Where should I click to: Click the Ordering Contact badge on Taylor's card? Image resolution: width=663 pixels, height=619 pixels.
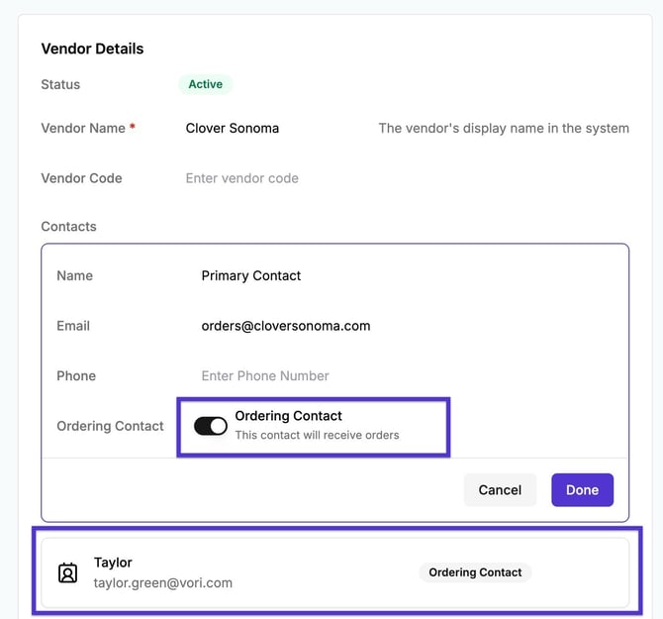[x=475, y=572]
